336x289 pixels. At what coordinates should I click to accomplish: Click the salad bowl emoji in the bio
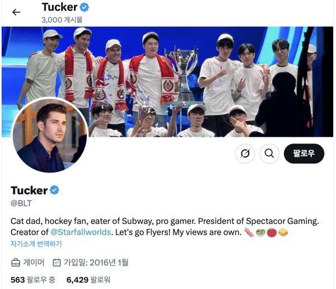click(260, 232)
